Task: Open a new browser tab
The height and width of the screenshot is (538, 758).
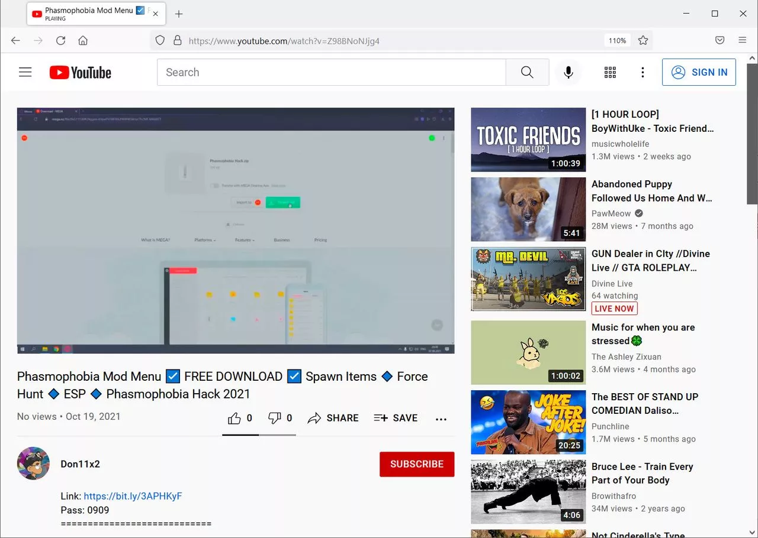Action: 179,14
